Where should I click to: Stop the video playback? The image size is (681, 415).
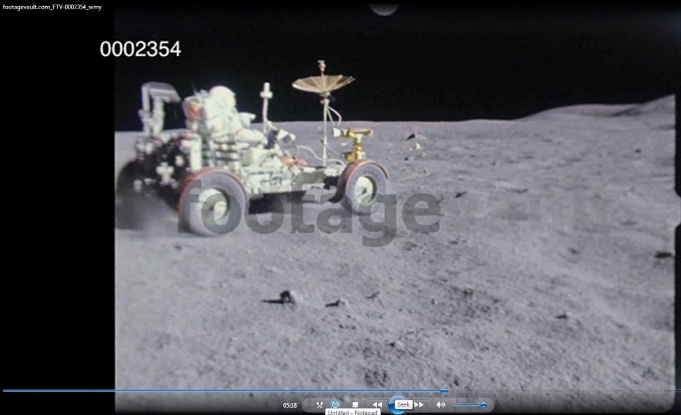click(x=355, y=404)
